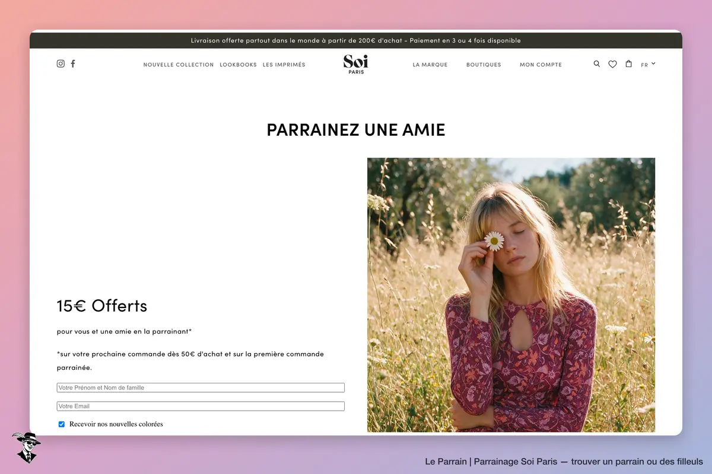
Task: Focus the Votre Prénom et Nom field
Action: pos(201,387)
